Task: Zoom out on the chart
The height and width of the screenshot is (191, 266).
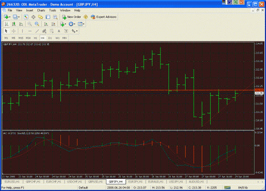Action: click(x=37, y=24)
